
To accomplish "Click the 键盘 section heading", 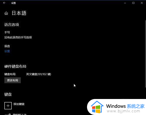I will [8, 94].
